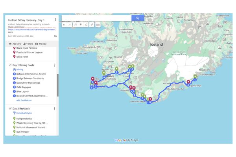Choose the Draw a line tool
This screenshot has height=157, width=236.
(x=86, y=25)
